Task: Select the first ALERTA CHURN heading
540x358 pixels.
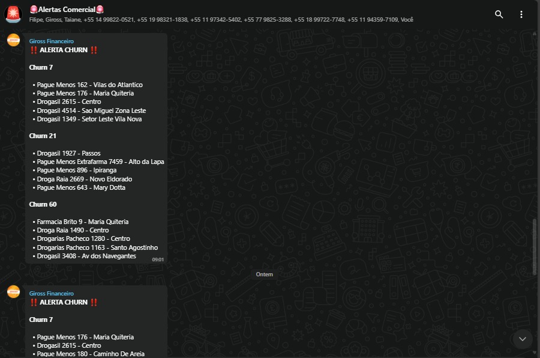Action: [x=64, y=50]
